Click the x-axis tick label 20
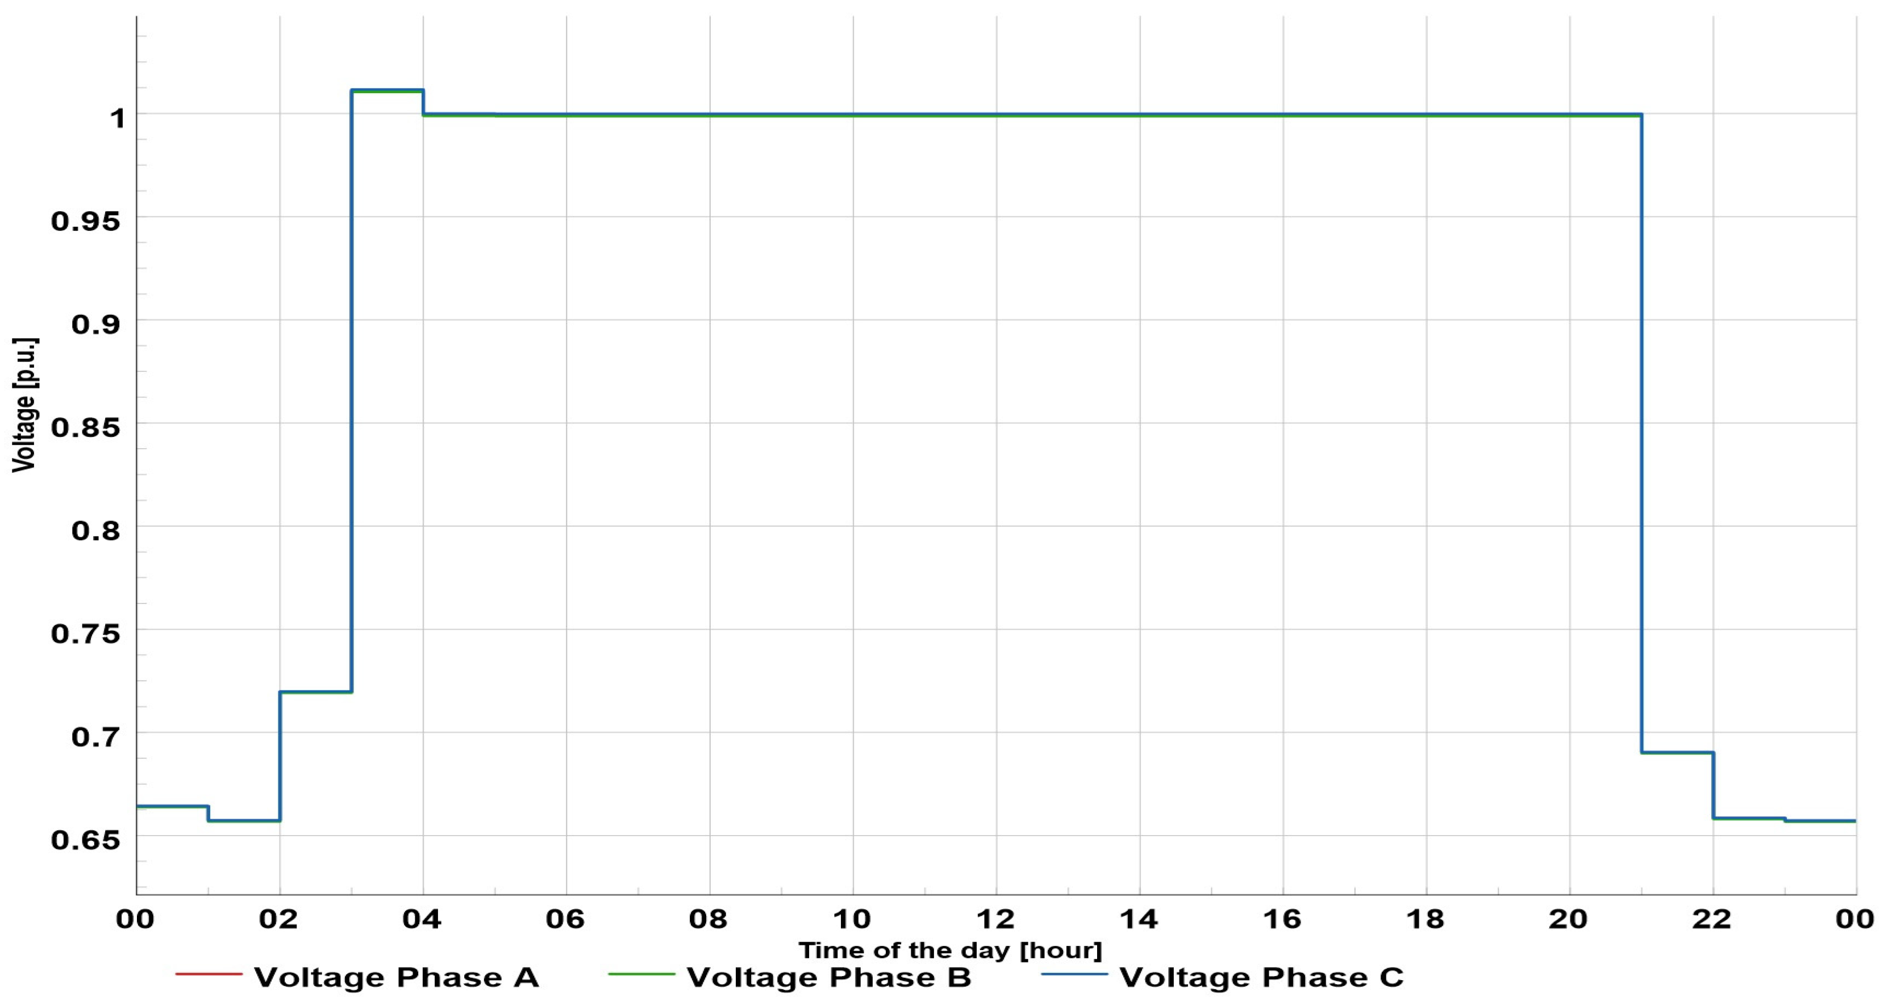Image resolution: width=1888 pixels, height=1008 pixels. (x=1569, y=919)
